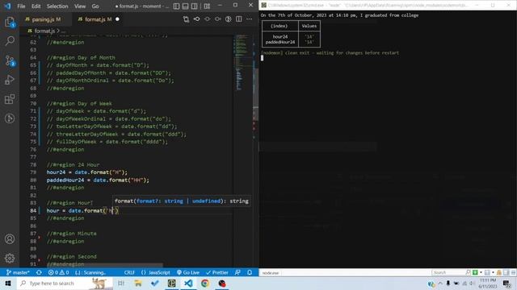Click Open Changes icon in editor toolbar

pyautogui.click(x=186, y=19)
